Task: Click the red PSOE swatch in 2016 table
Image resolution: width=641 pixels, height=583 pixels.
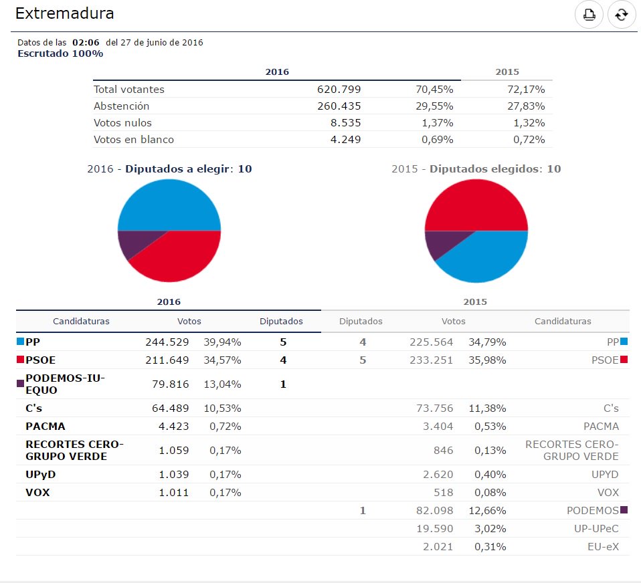Action: (20, 360)
